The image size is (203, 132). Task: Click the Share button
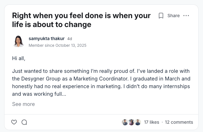pos(173,16)
